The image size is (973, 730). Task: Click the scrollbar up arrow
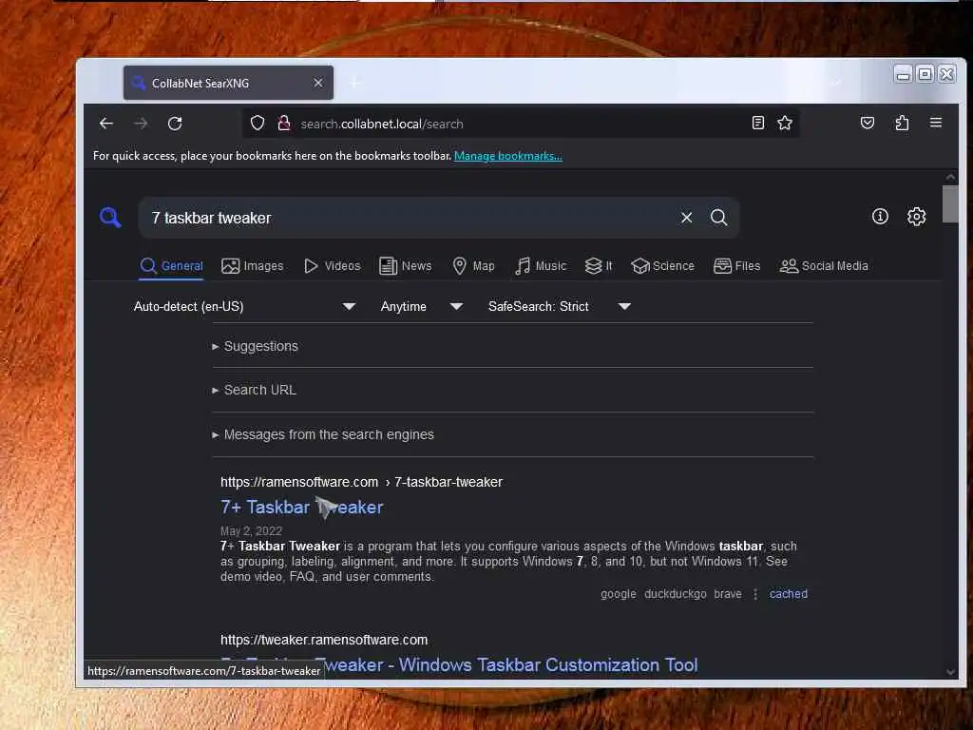[950, 177]
